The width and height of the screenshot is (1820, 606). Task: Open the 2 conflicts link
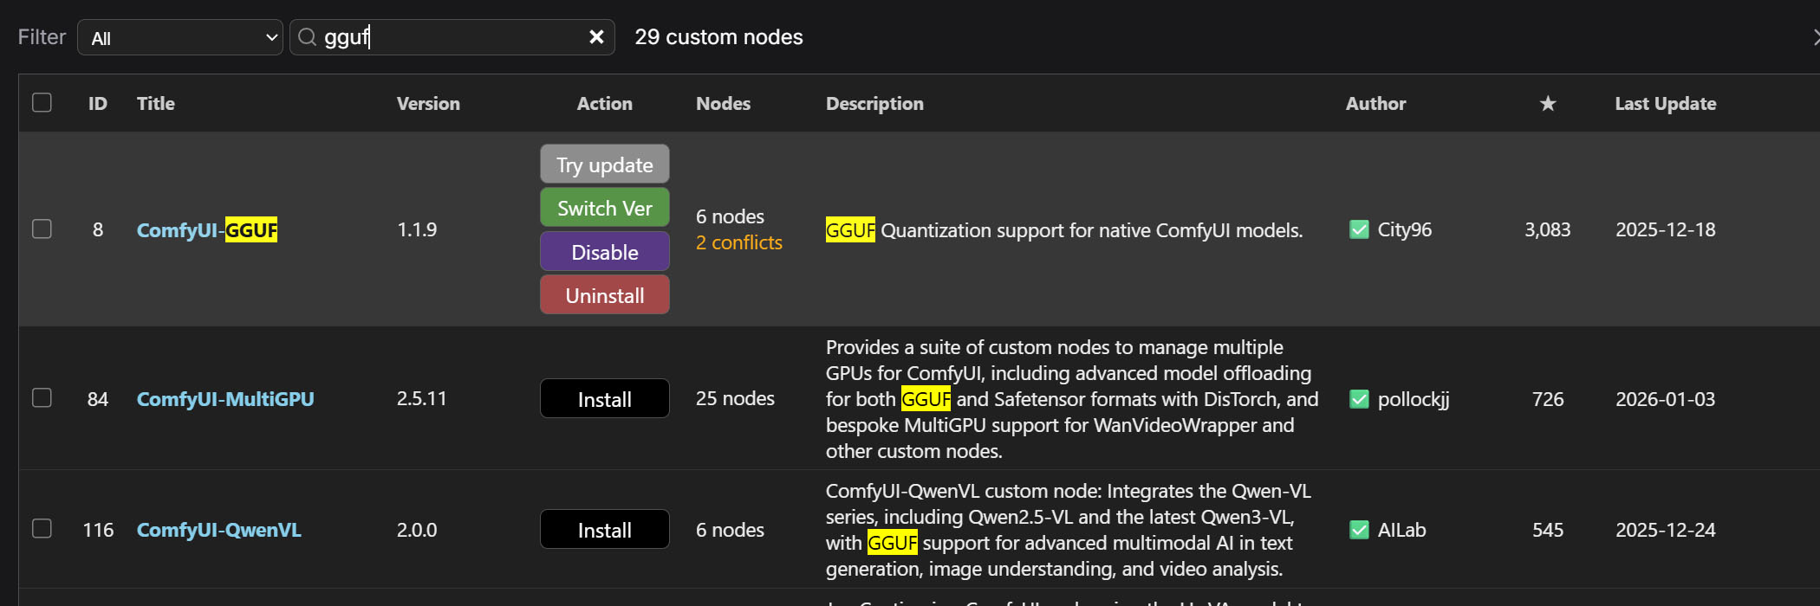pyautogui.click(x=738, y=243)
